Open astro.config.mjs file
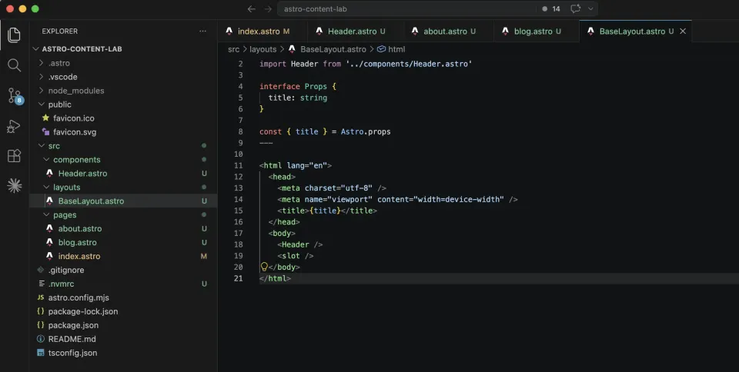Image resolution: width=739 pixels, height=372 pixels. (x=123, y=297)
